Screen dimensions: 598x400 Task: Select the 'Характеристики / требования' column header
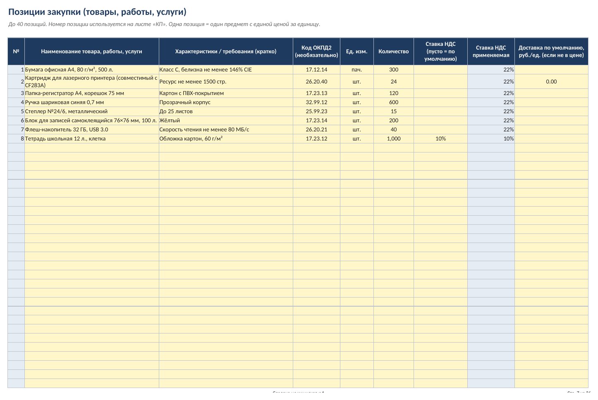click(x=226, y=51)
